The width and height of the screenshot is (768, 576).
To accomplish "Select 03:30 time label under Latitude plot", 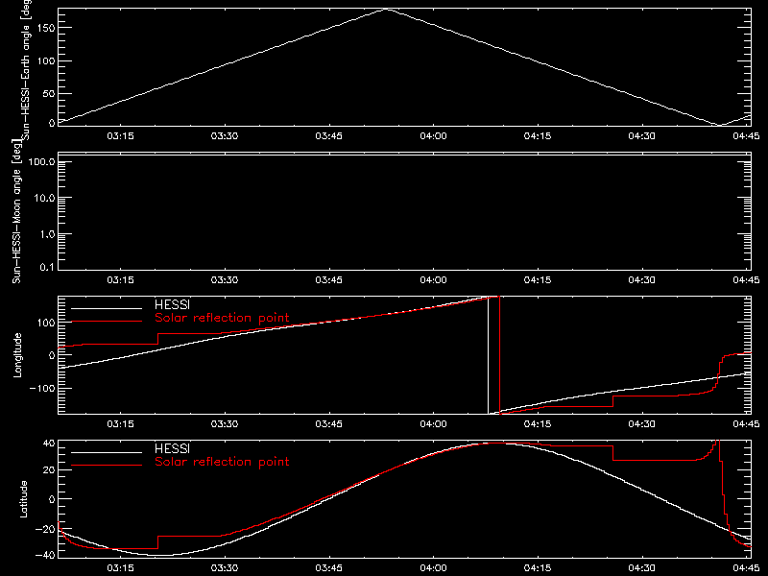I will pos(225,567).
